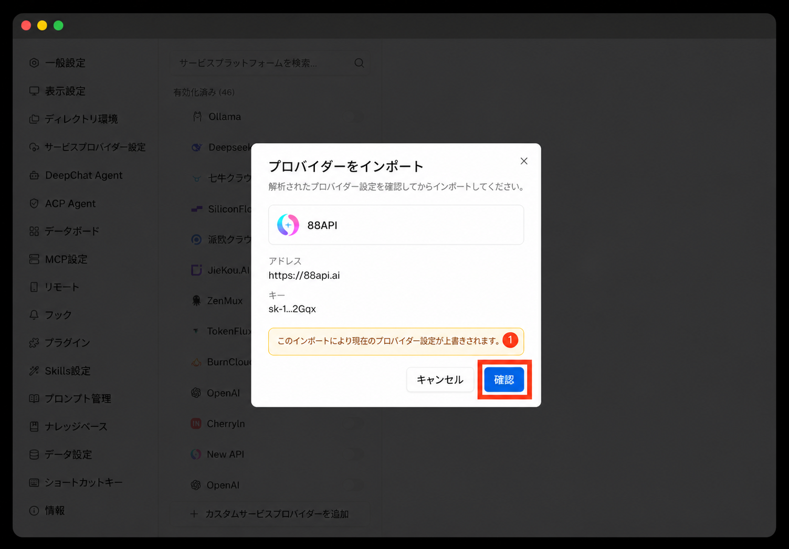789x549 pixels.
Task: Click the 派欧クラウド provider icon
Action: (197, 239)
